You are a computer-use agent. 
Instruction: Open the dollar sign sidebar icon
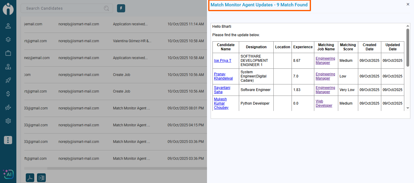8,94
